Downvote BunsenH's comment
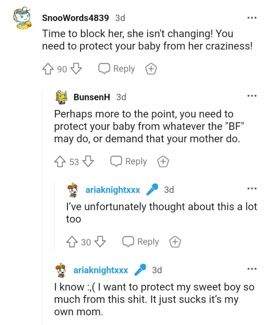The width and height of the screenshot is (270, 325). click(89, 162)
